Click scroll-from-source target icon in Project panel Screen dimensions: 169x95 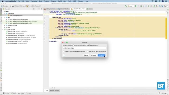[x=34, y=9]
